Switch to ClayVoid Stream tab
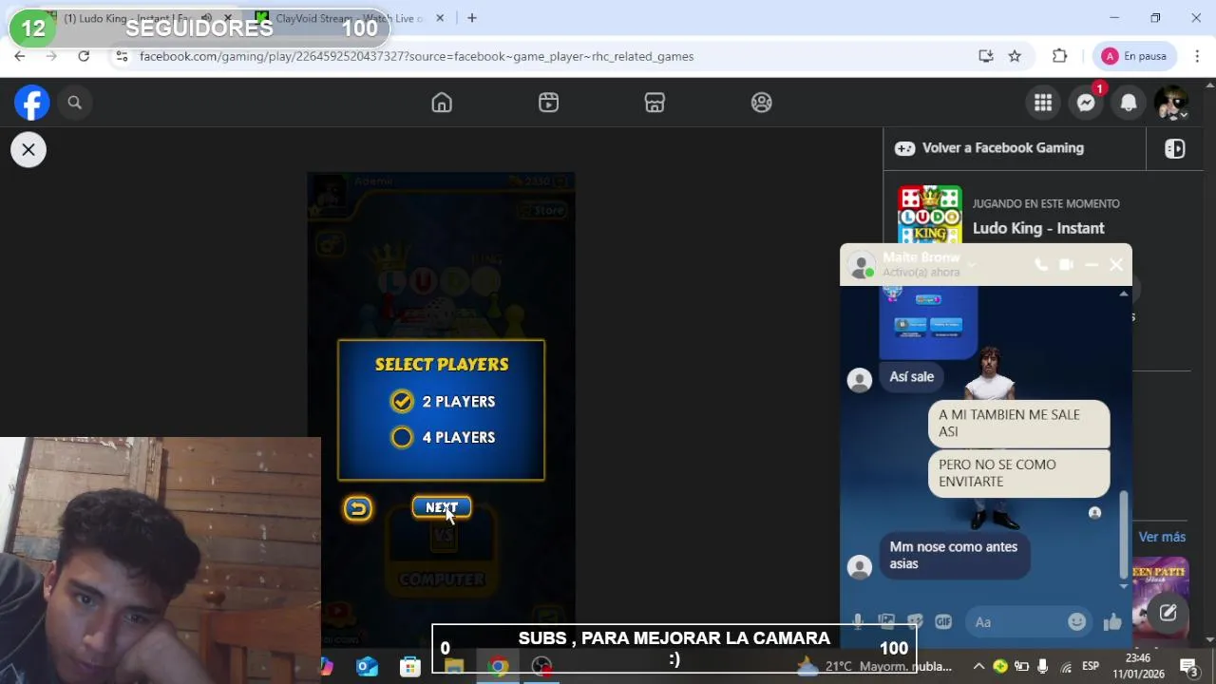1216x684 pixels. pyautogui.click(x=348, y=18)
